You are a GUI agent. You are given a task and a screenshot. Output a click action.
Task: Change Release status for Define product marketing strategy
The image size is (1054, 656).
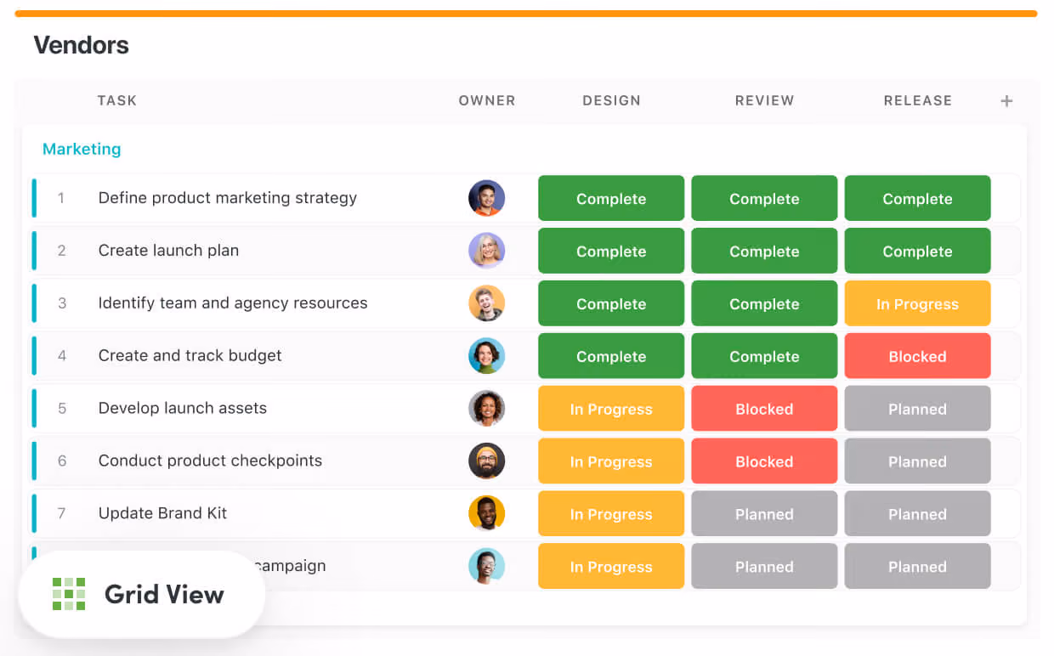(917, 198)
